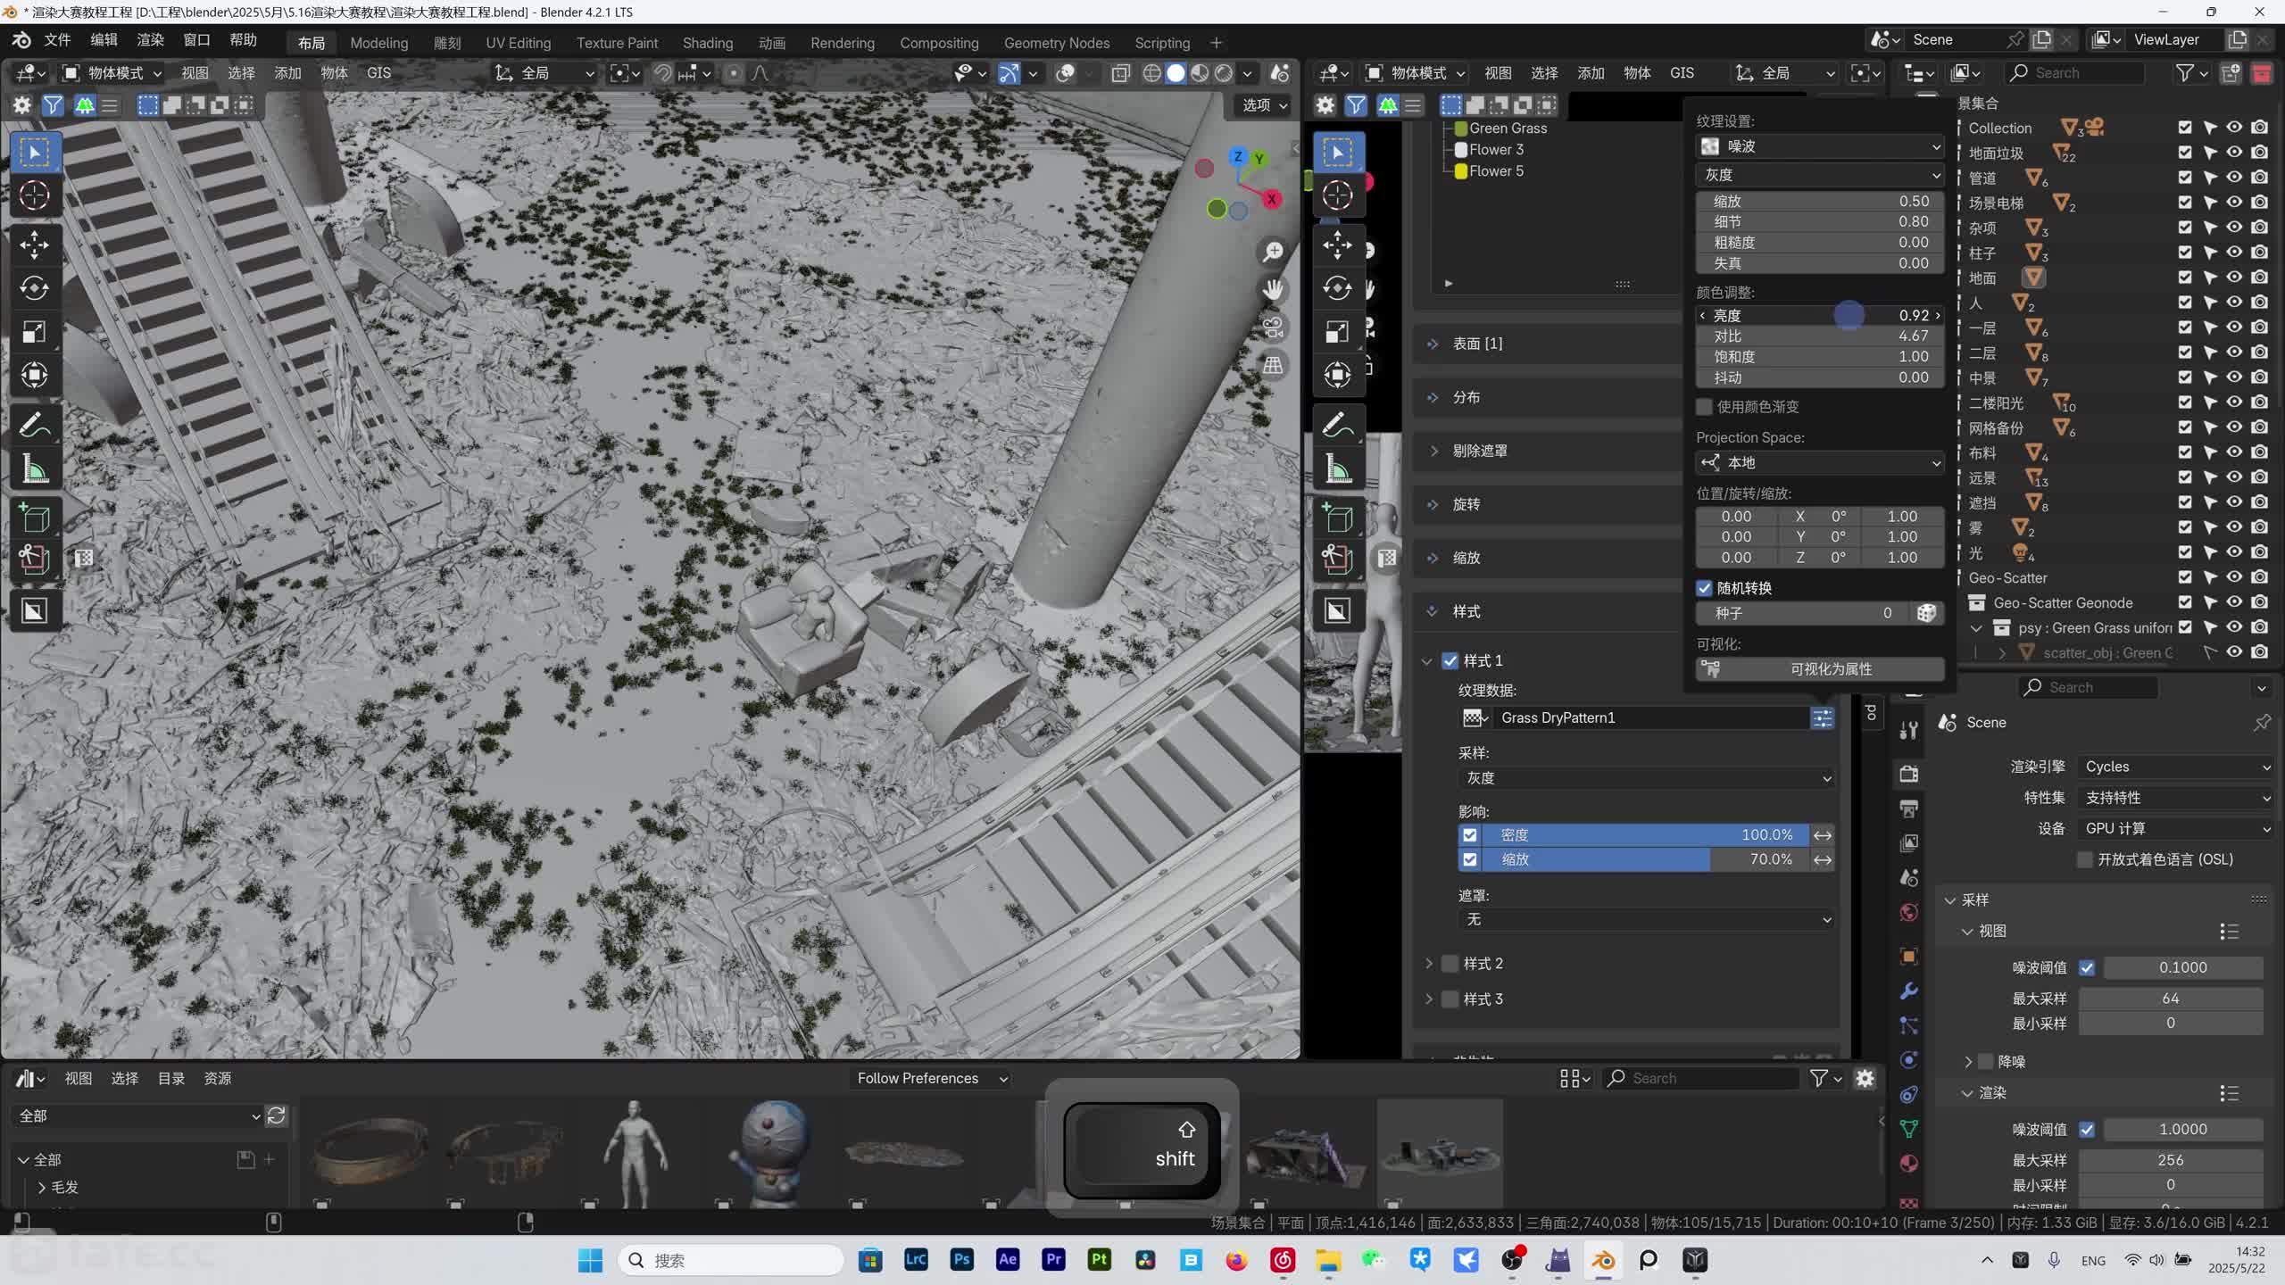Toggle 密度 influence checkbox
This screenshot has width=2285, height=1285.
pyautogui.click(x=1470, y=835)
